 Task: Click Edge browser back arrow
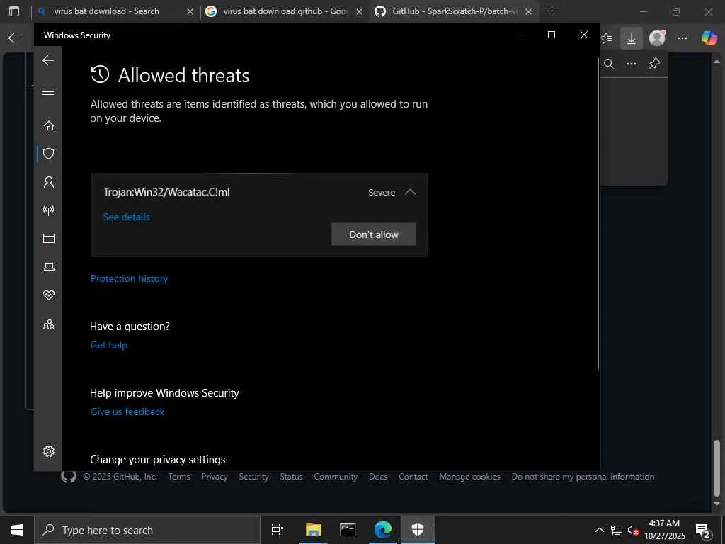point(14,38)
